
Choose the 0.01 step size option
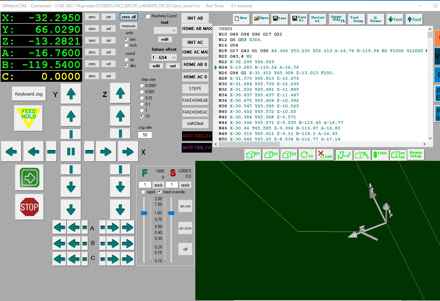coord(142,98)
